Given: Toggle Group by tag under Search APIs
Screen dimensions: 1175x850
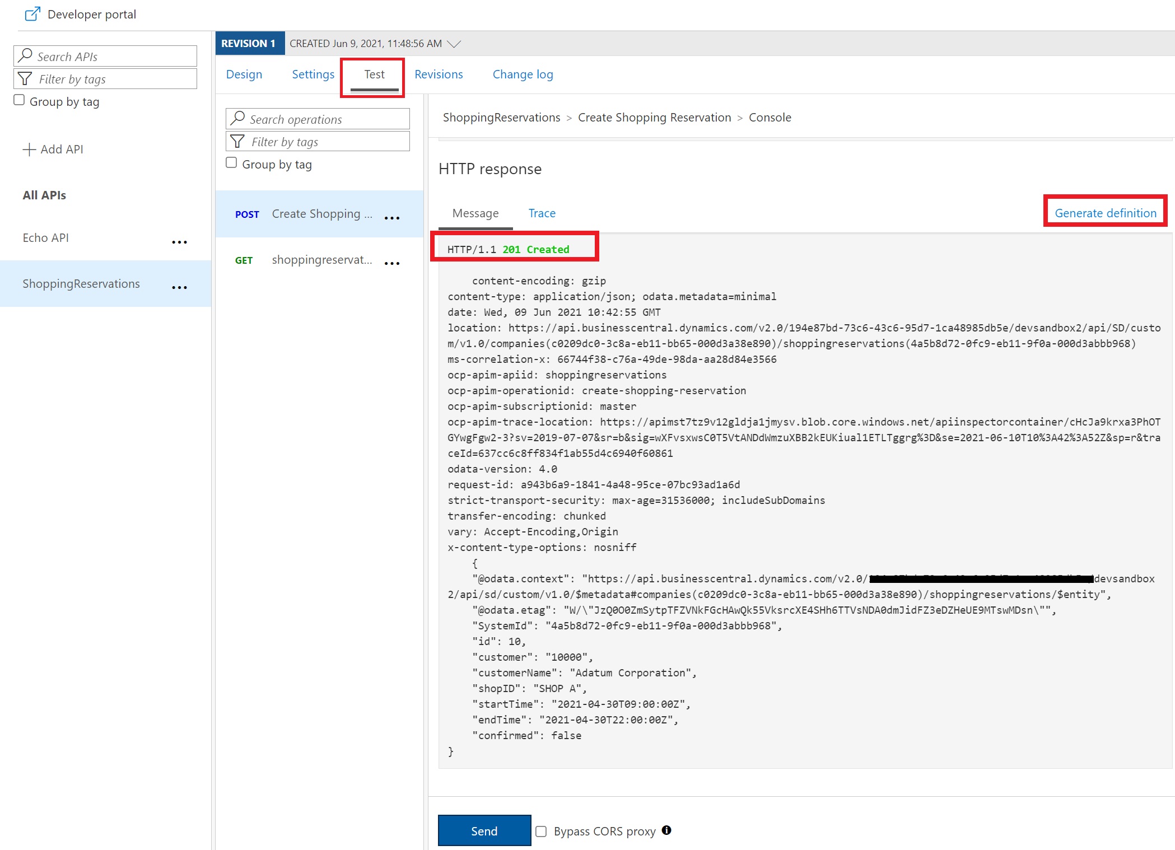Looking at the screenshot, I should click(19, 100).
